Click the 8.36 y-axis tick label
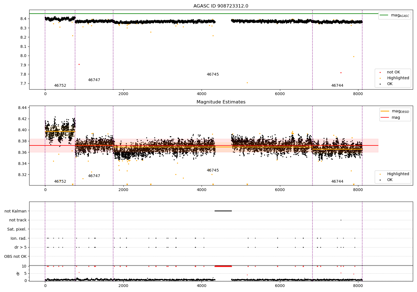Screen dimensions: 417x292 [22, 152]
